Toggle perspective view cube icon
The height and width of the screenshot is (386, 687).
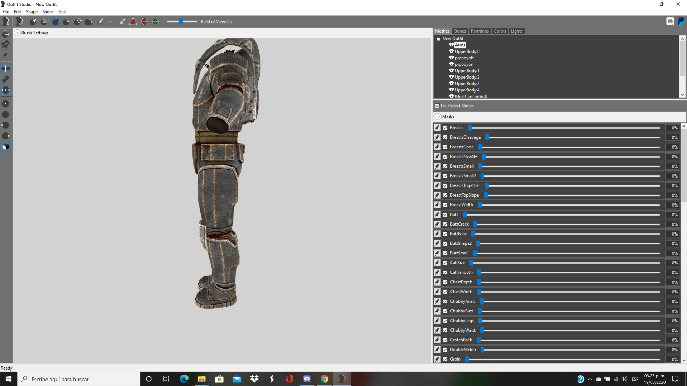coord(6,147)
